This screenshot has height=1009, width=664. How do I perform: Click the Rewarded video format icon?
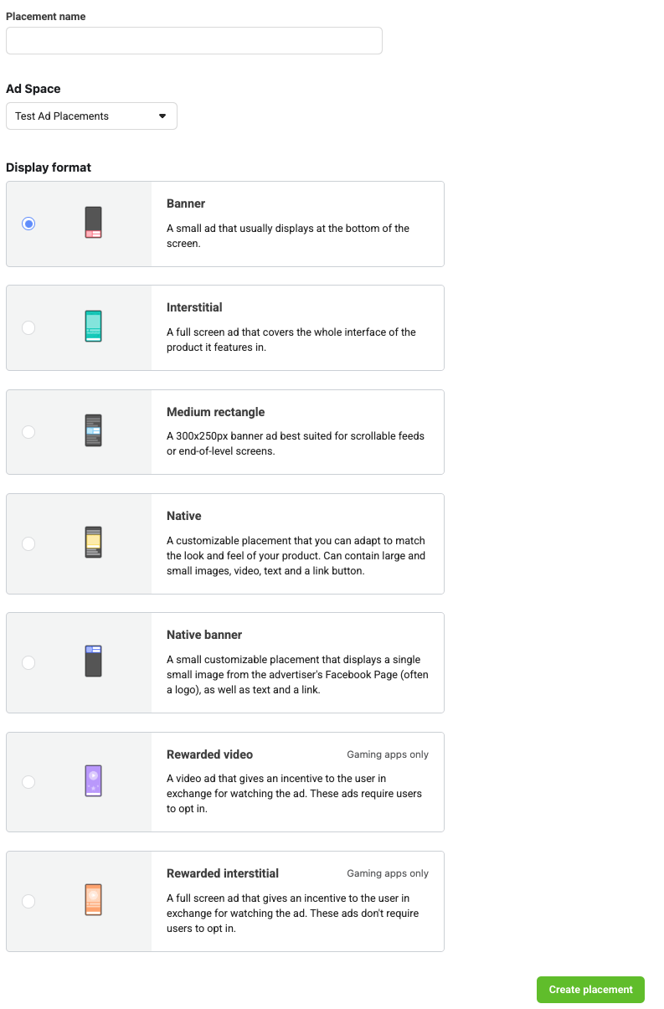[x=93, y=780]
